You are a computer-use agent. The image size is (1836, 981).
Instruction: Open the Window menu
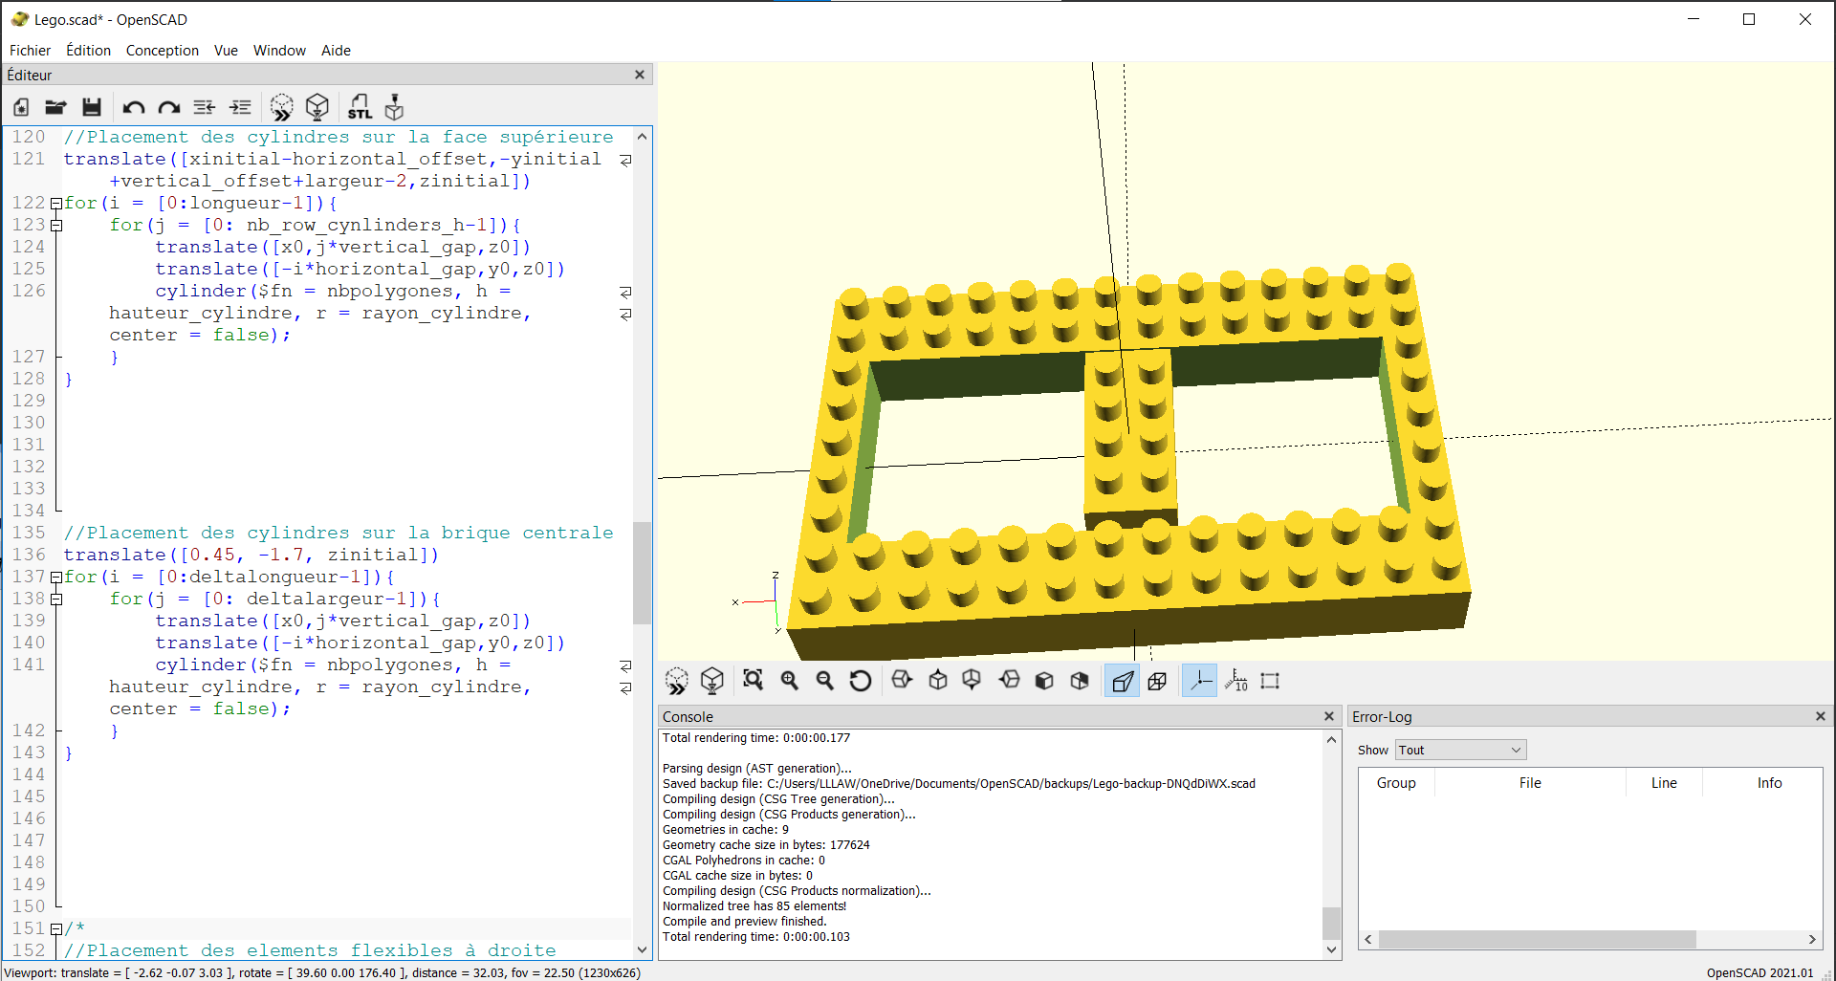(x=279, y=51)
